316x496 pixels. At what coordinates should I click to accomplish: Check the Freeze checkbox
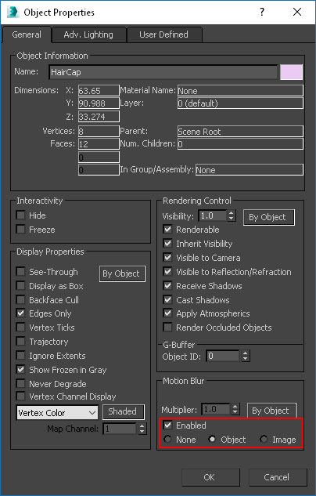[x=20, y=230]
